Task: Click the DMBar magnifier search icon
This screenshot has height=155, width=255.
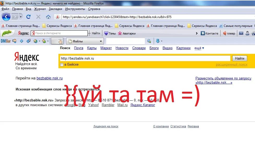Action: click(149, 41)
